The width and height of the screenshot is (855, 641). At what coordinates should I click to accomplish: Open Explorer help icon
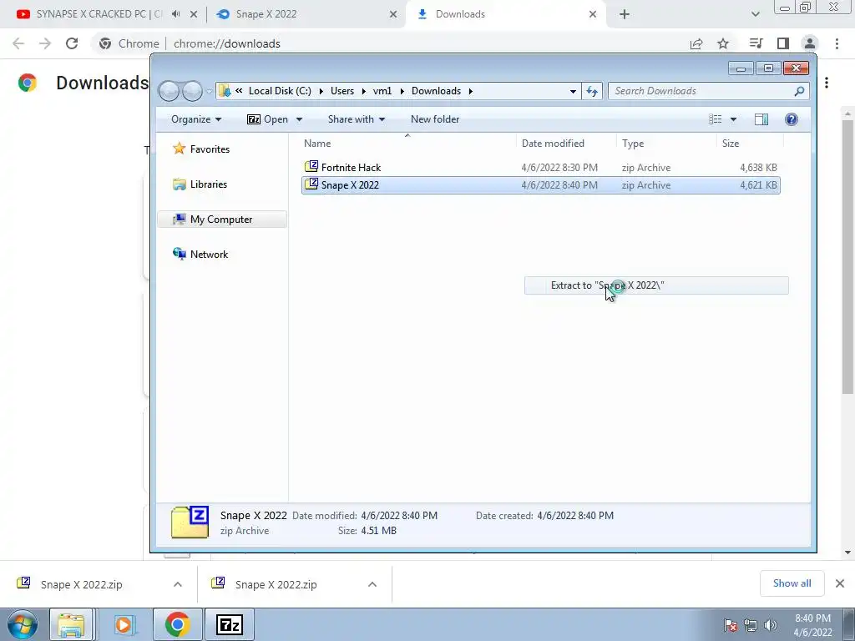coord(792,119)
